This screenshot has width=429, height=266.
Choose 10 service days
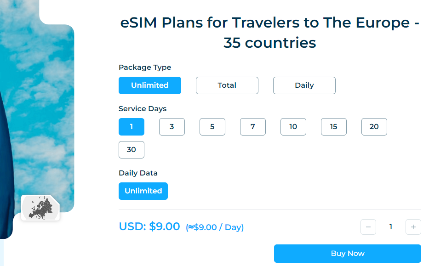click(x=293, y=127)
